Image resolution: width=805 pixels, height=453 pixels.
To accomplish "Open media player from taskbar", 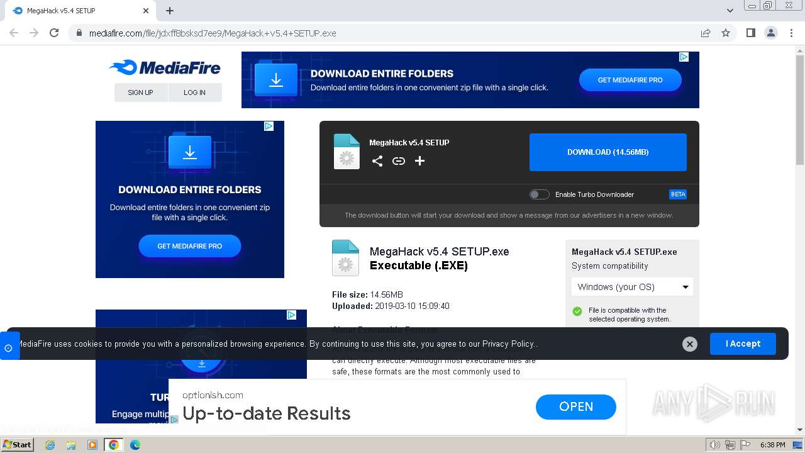I will [92, 445].
